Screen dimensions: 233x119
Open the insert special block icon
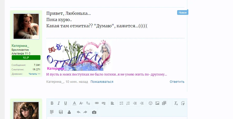click(52, 112)
